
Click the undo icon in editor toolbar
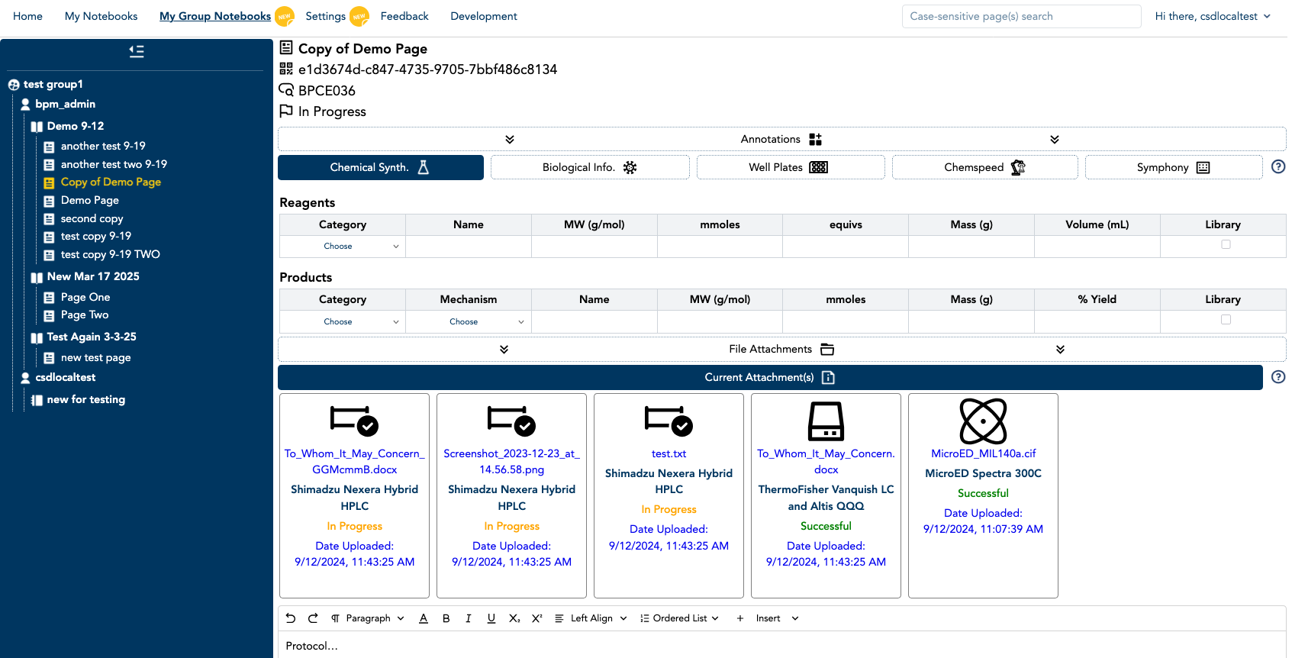pos(291,618)
